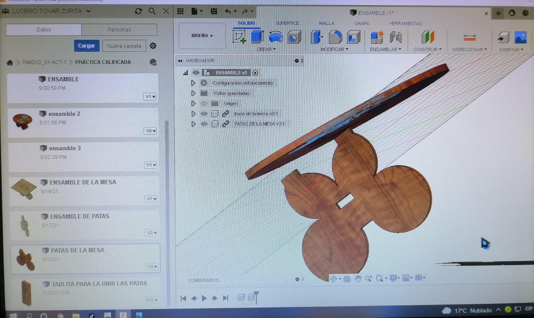Select checkbox for base de la mesa
Viewport: 534px width, 318px height.
pyautogui.click(x=215, y=114)
